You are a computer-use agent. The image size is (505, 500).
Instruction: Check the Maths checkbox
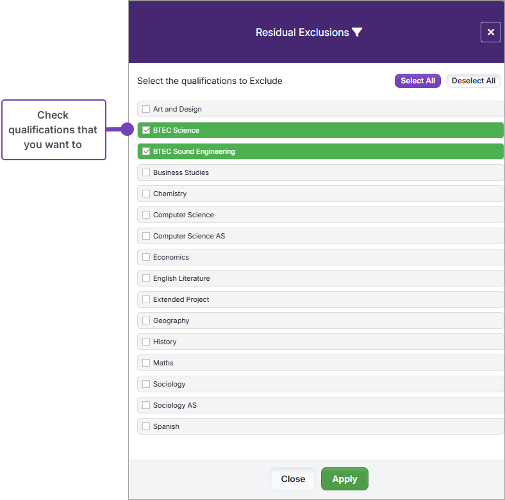pyautogui.click(x=146, y=363)
